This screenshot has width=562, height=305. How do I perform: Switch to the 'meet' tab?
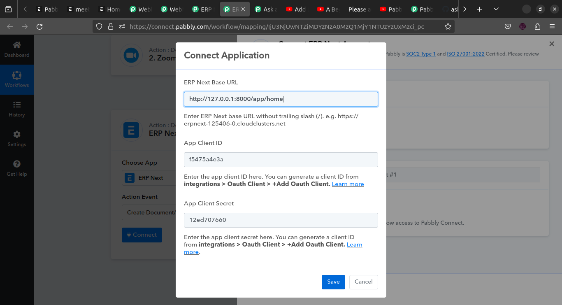click(79, 9)
